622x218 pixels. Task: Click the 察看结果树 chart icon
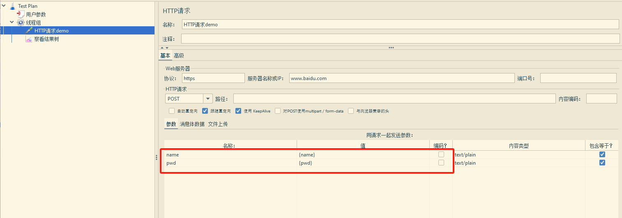click(29, 39)
